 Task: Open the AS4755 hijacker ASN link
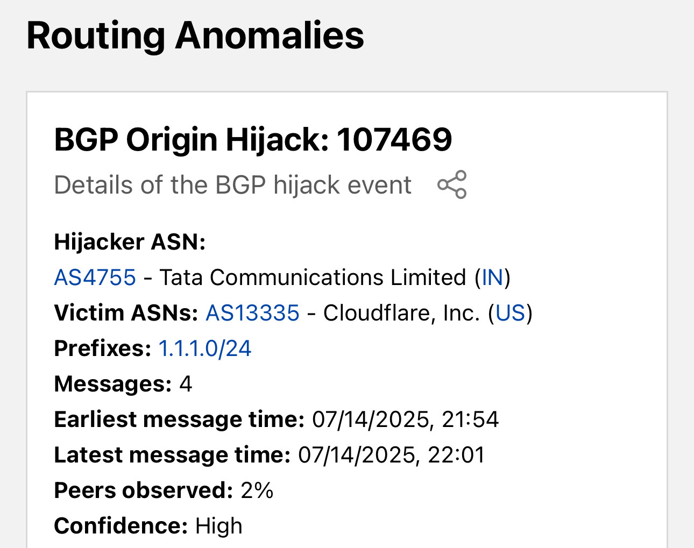95,277
